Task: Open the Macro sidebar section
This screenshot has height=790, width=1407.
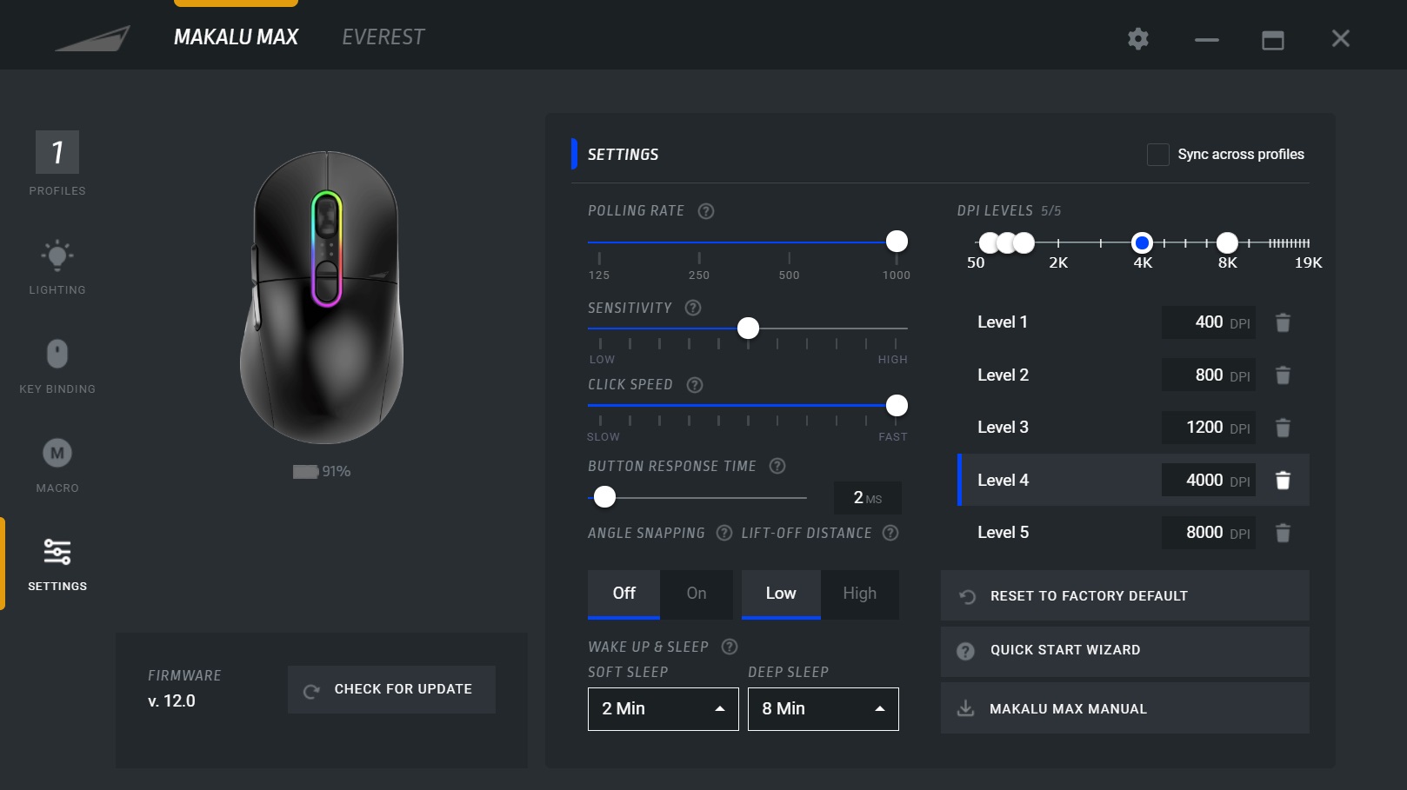Action: click(57, 465)
